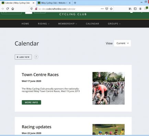
Task: Click the date Mon 22 June 2020
Action: tap(32, 133)
